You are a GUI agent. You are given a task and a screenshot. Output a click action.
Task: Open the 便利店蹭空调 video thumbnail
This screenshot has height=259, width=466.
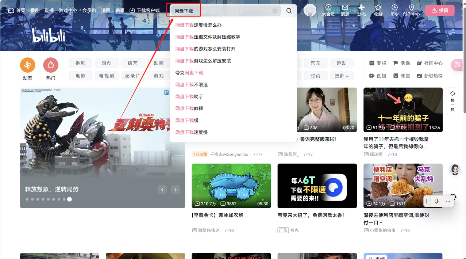(403, 186)
